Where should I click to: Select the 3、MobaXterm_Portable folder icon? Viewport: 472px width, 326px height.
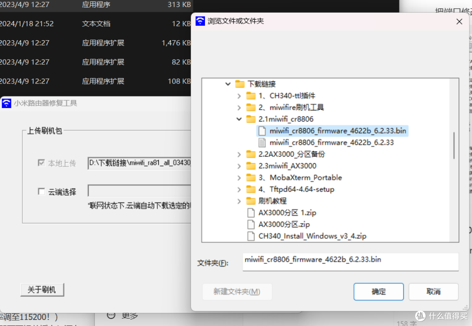(x=251, y=178)
